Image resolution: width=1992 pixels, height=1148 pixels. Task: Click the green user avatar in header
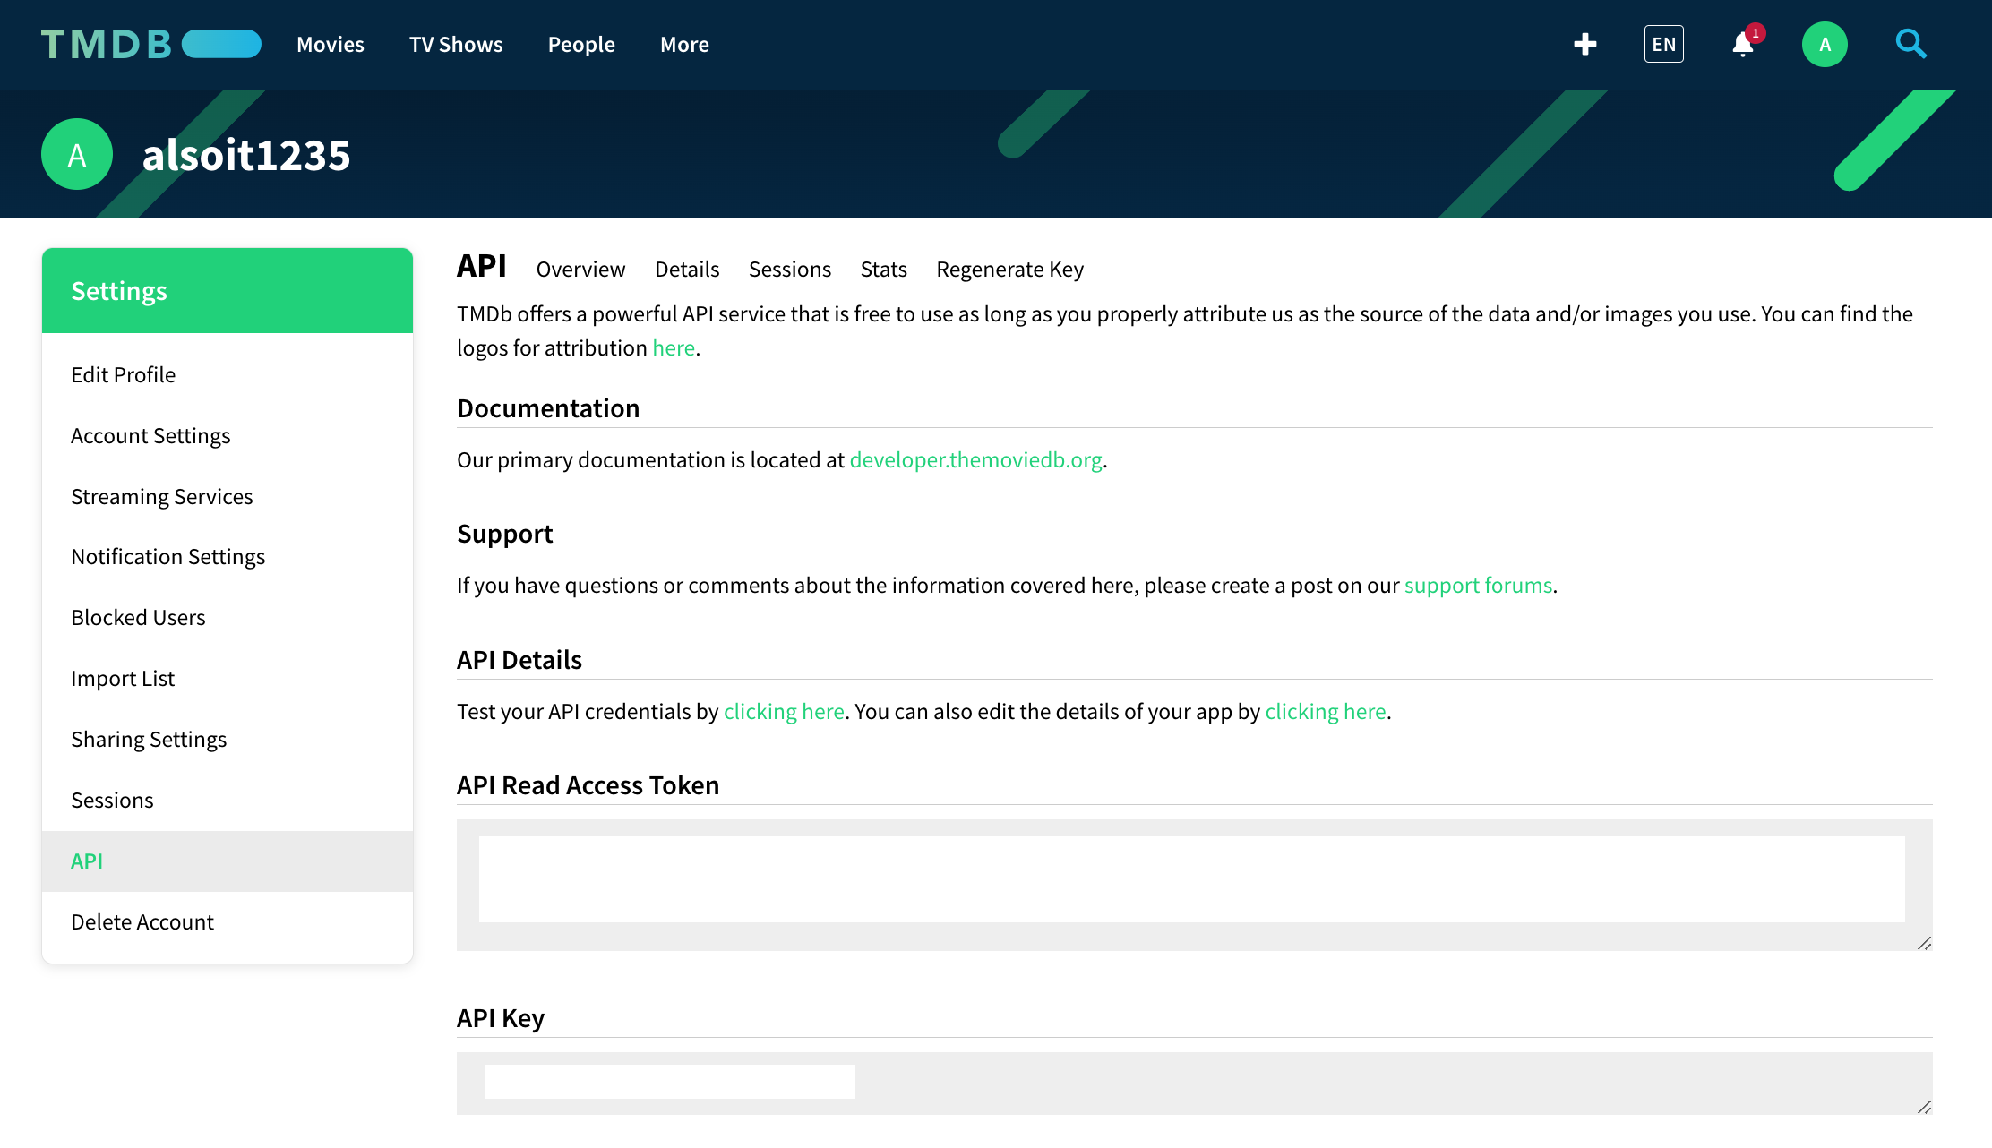click(x=1825, y=44)
